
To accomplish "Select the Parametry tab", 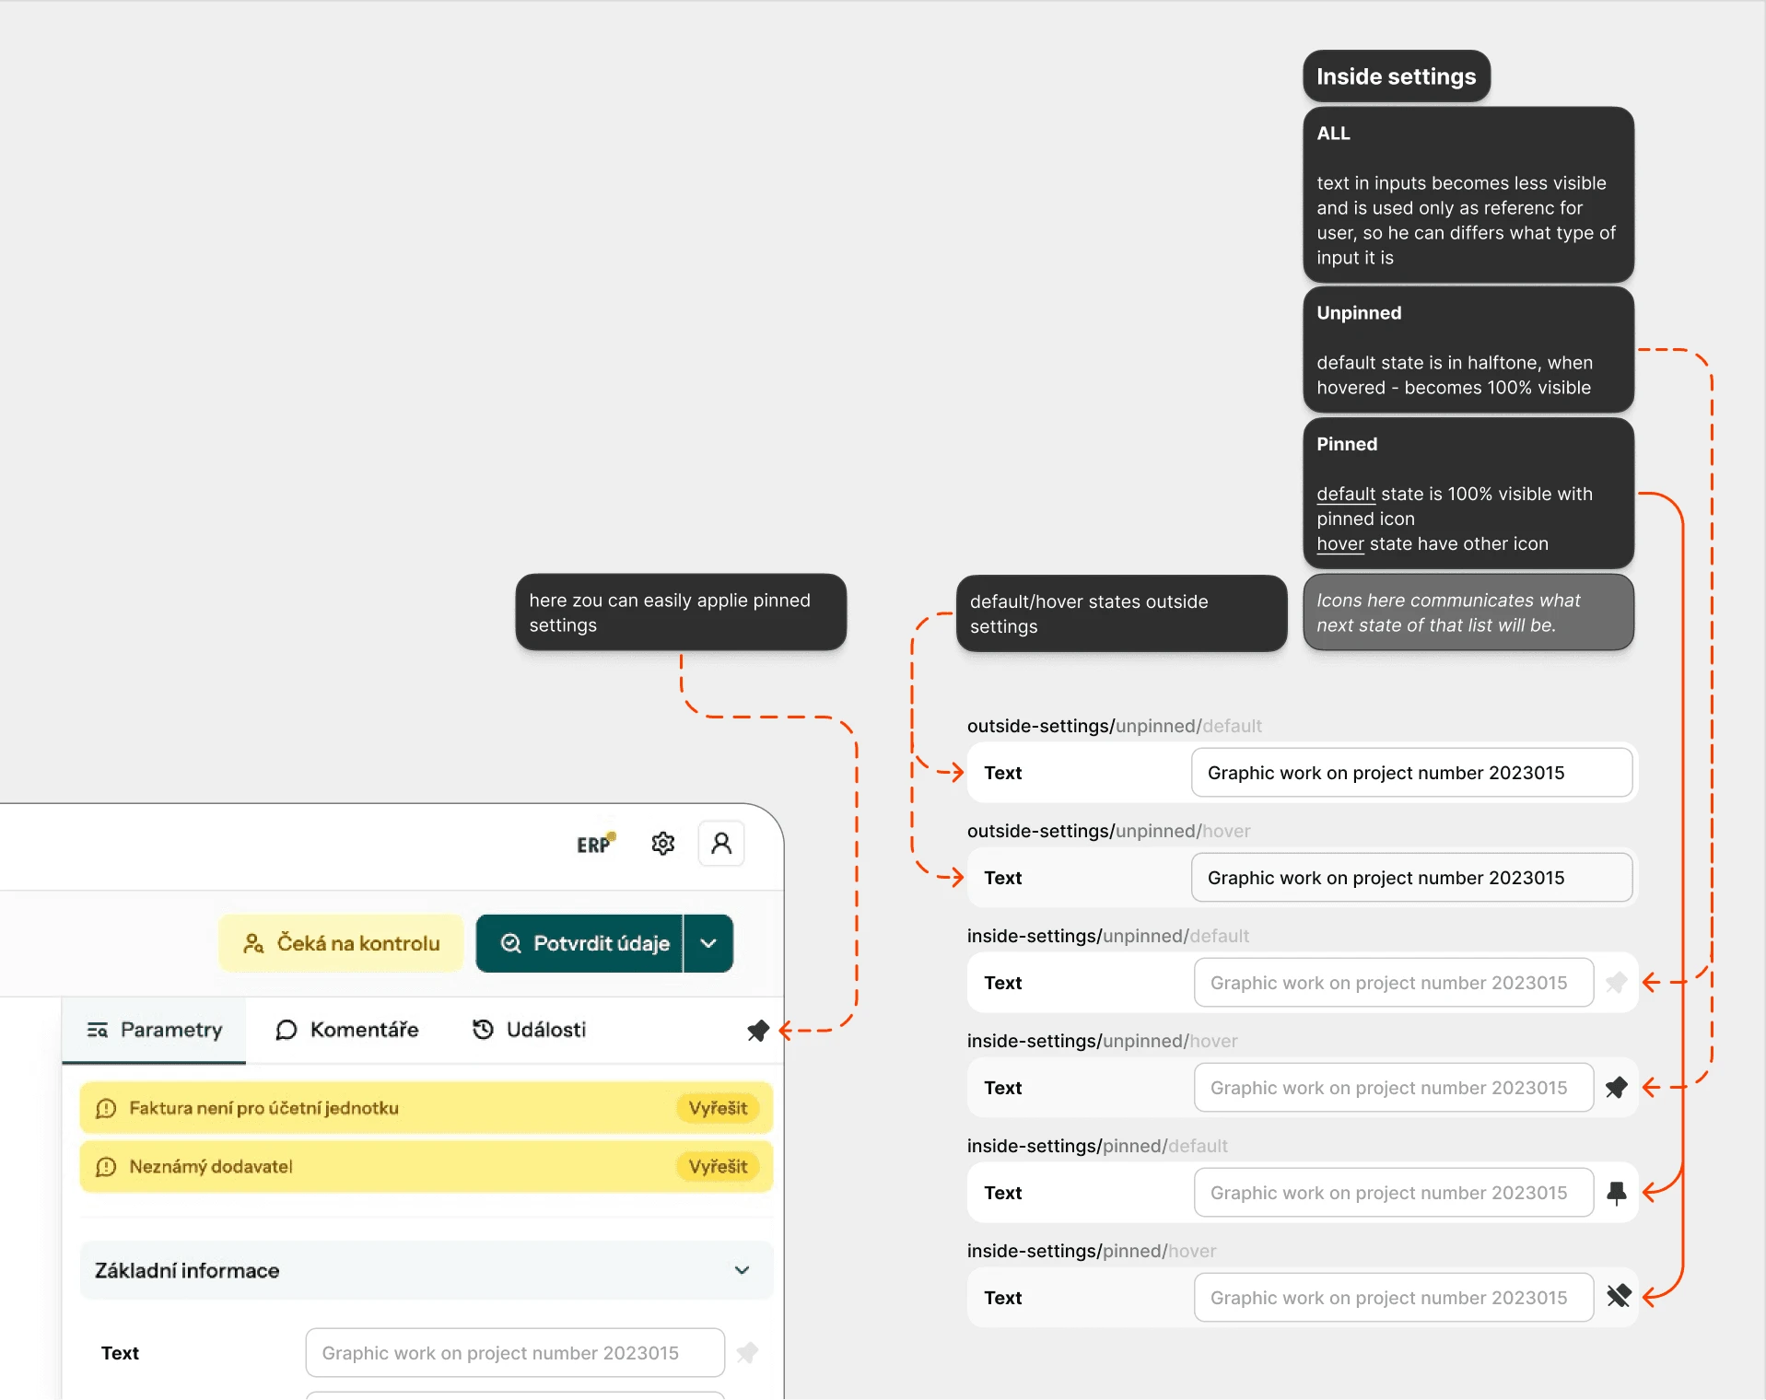I will tap(155, 1030).
